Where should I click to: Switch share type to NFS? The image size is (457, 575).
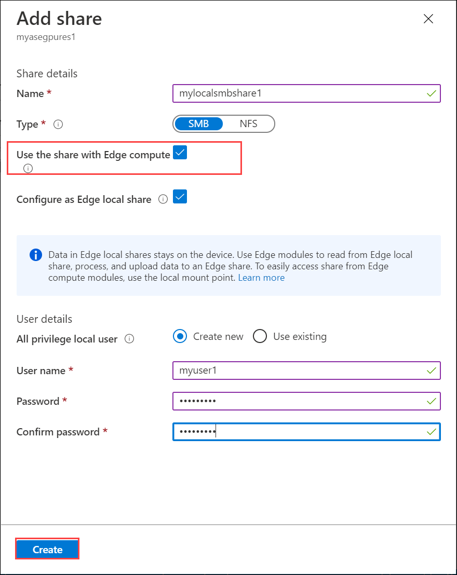tap(249, 124)
